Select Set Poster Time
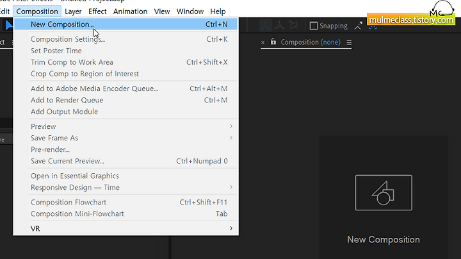The width and height of the screenshot is (461, 259). pyautogui.click(x=126, y=51)
